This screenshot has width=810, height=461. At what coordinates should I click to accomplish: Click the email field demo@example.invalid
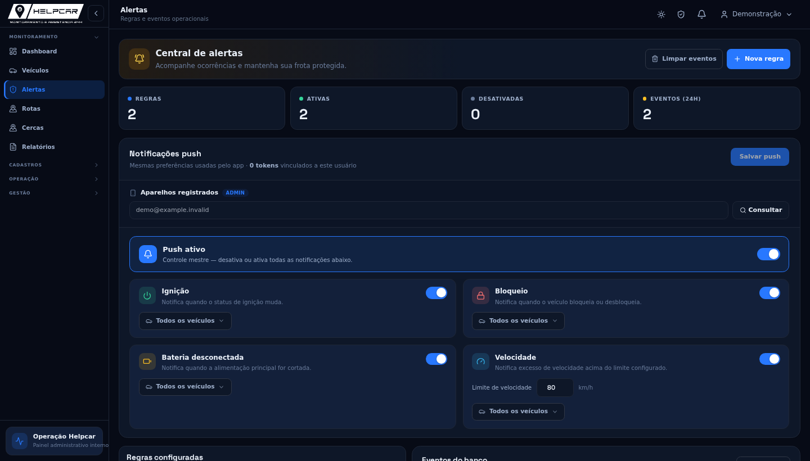click(x=429, y=210)
